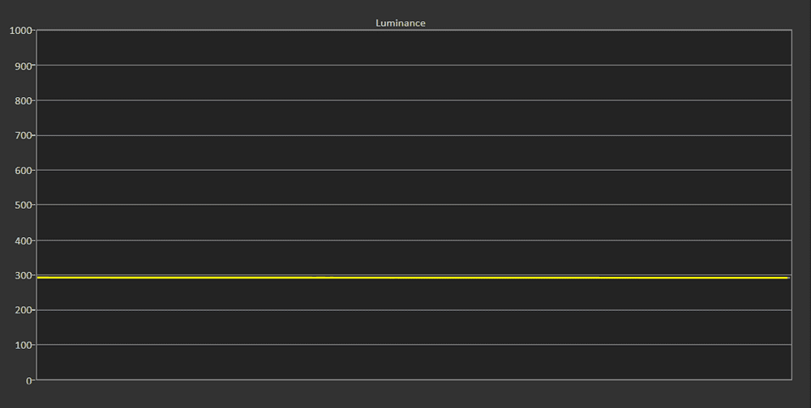Click the 100 axis label
Screen dimensions: 811x408
(24, 345)
